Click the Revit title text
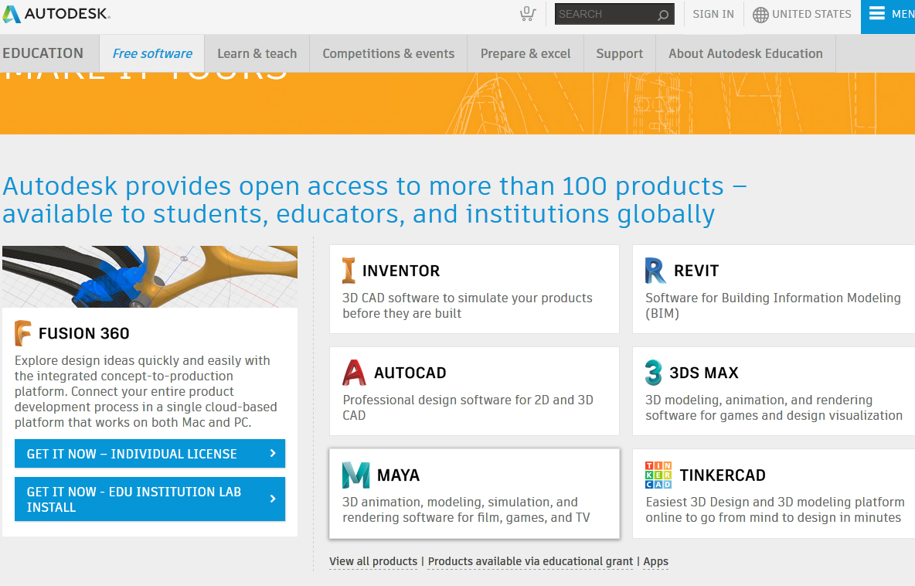The height and width of the screenshot is (586, 915). [696, 271]
